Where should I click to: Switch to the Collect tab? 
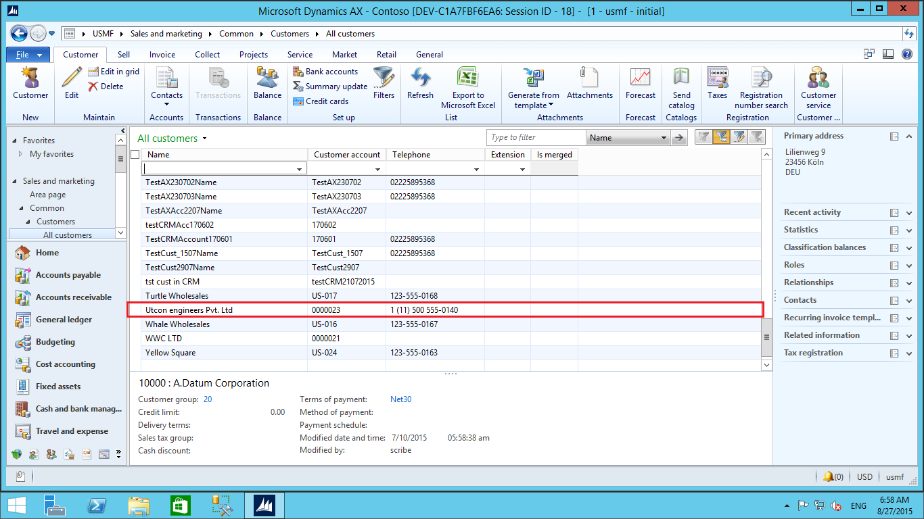click(207, 55)
